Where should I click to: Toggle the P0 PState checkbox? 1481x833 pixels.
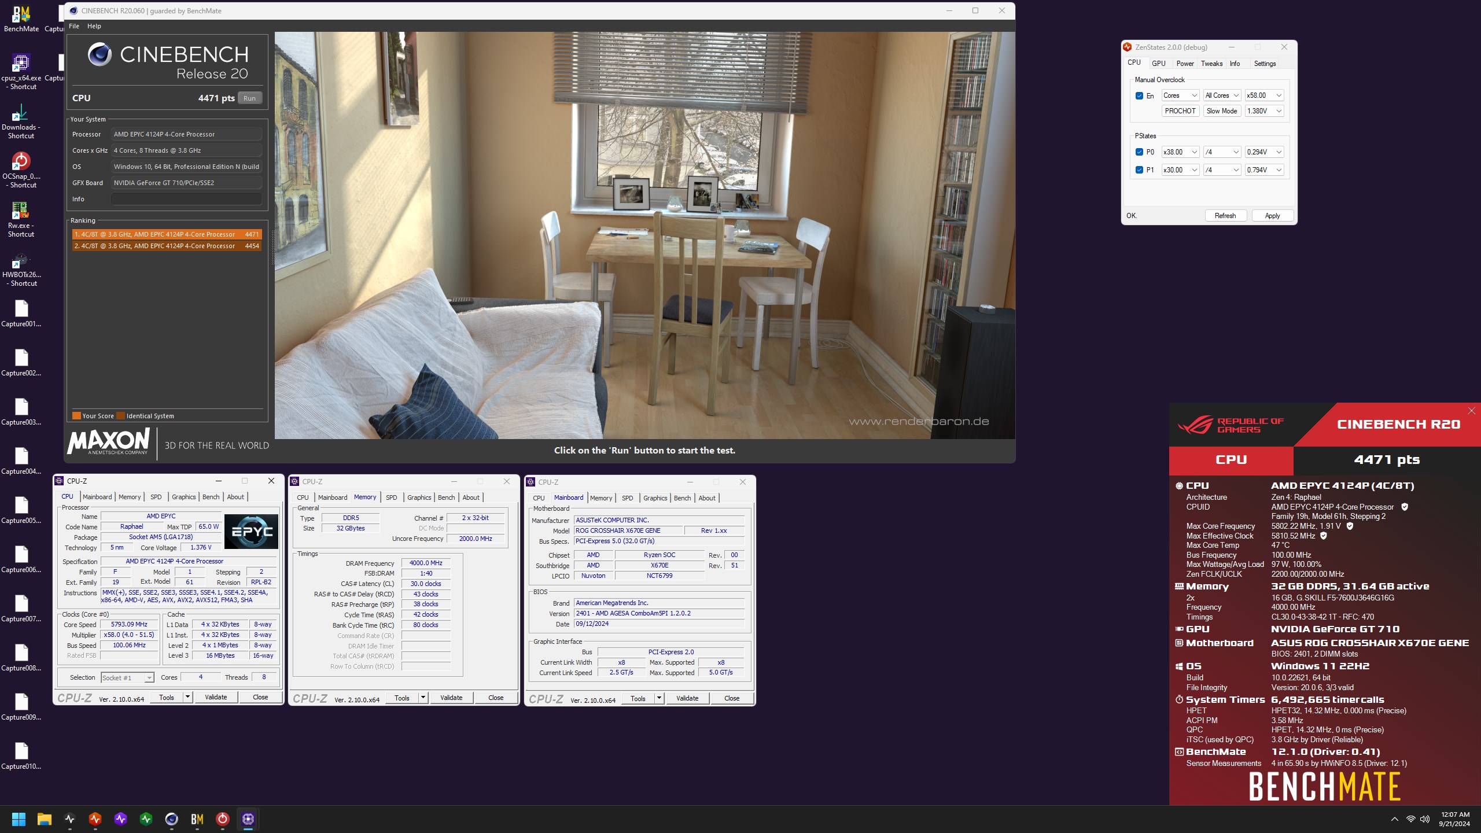coord(1139,152)
